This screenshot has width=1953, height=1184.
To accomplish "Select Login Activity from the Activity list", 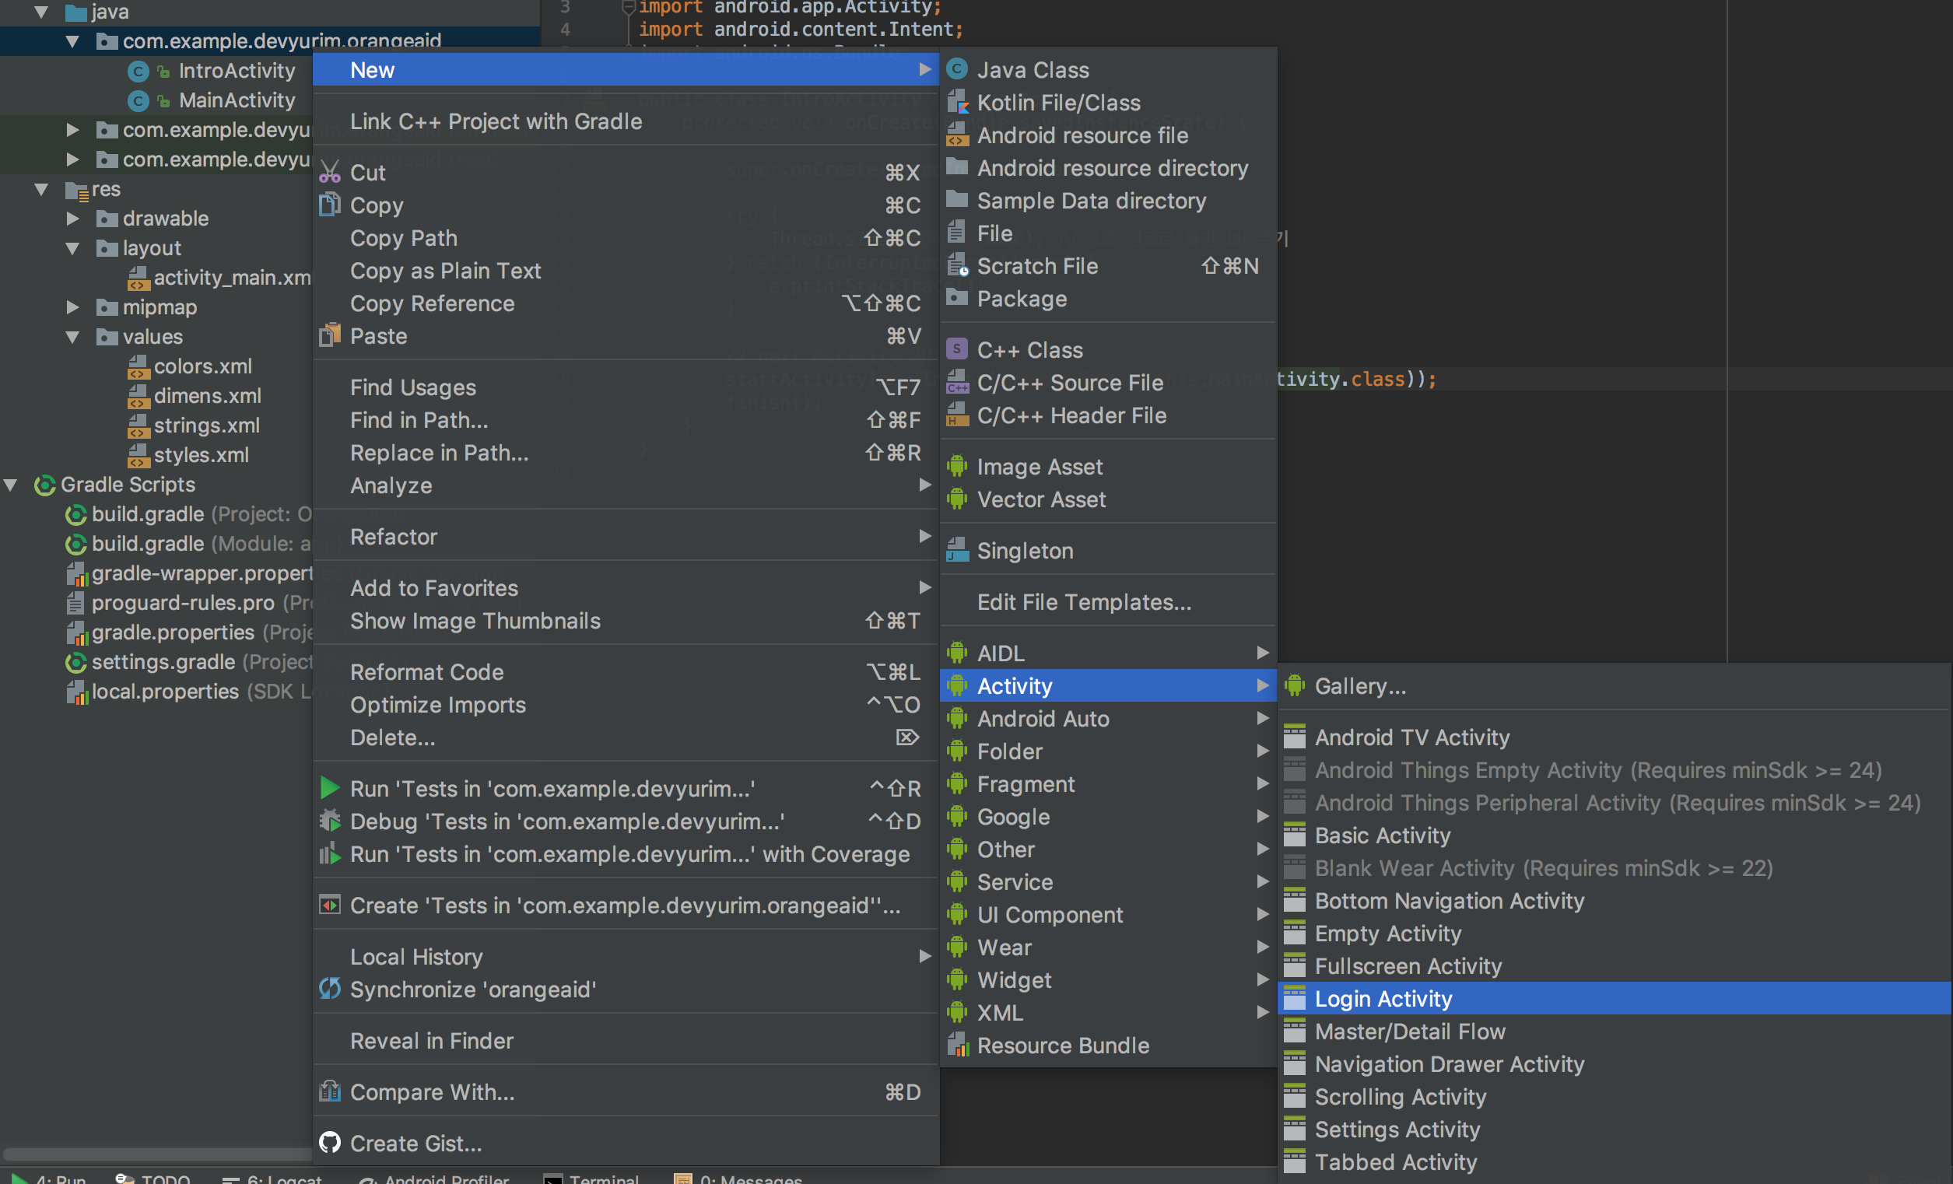I will 1614,999.
